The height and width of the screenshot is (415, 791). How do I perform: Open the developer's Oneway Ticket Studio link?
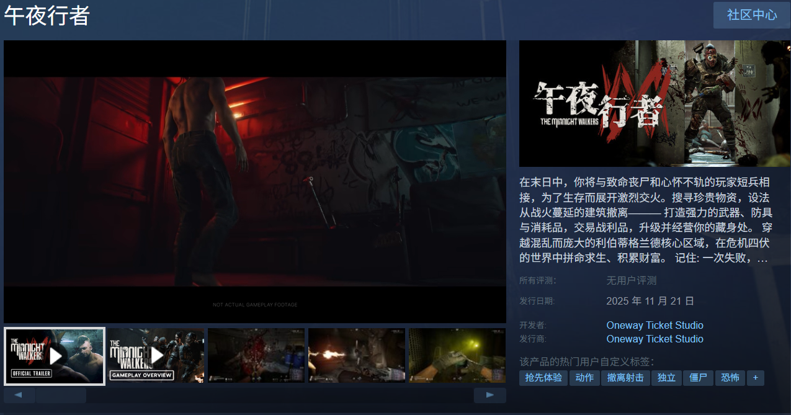[x=655, y=325]
